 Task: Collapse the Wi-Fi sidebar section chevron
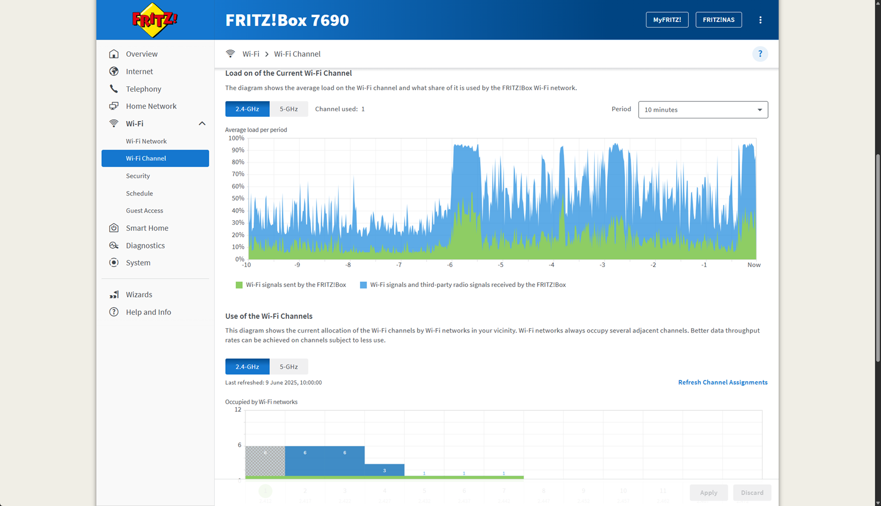coord(202,123)
